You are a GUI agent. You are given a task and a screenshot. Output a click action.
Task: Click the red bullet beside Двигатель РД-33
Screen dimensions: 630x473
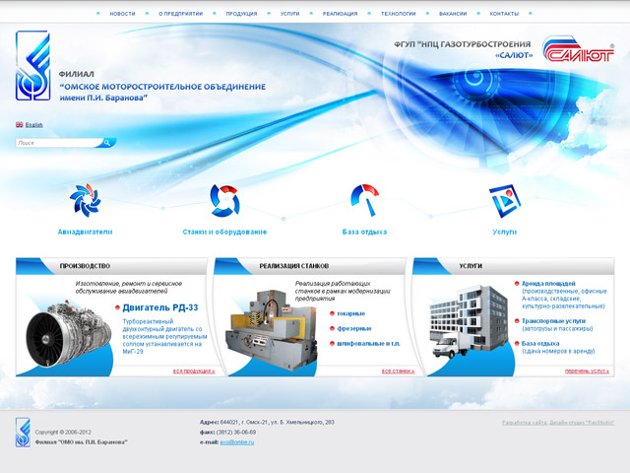(x=117, y=307)
